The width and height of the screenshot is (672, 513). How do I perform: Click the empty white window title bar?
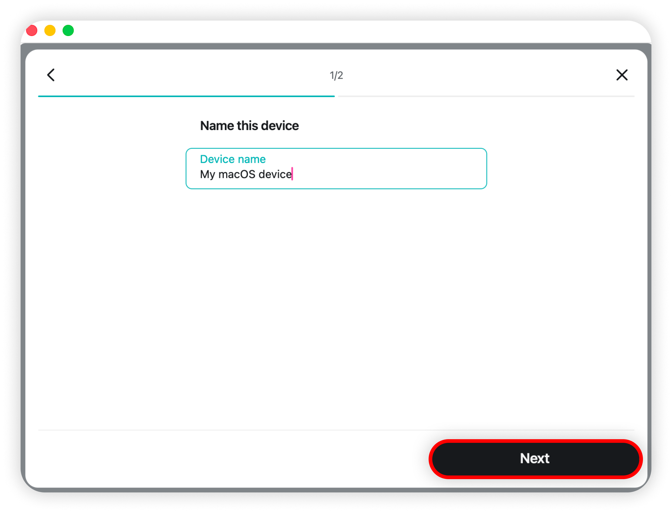tap(336, 31)
